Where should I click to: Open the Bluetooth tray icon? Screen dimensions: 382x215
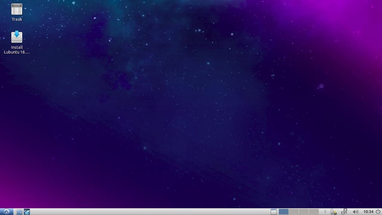click(325, 212)
